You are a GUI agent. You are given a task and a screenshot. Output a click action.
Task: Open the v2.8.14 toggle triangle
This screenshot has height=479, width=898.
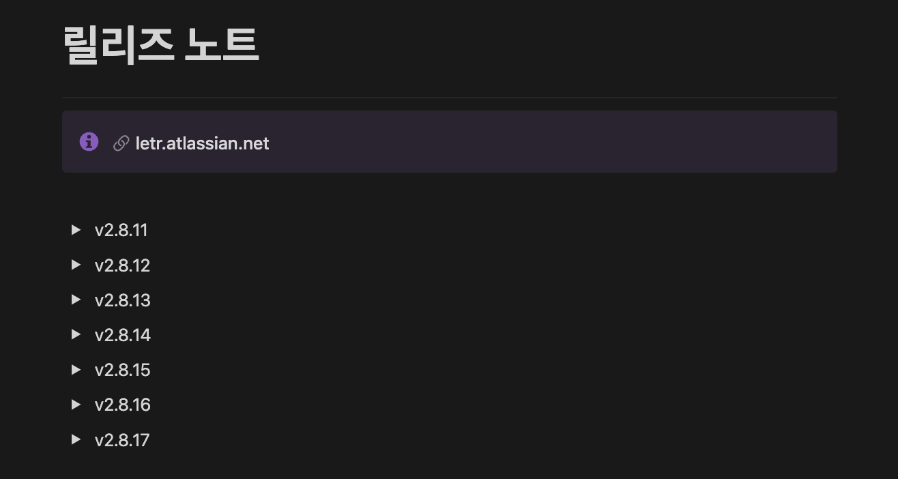coord(76,334)
